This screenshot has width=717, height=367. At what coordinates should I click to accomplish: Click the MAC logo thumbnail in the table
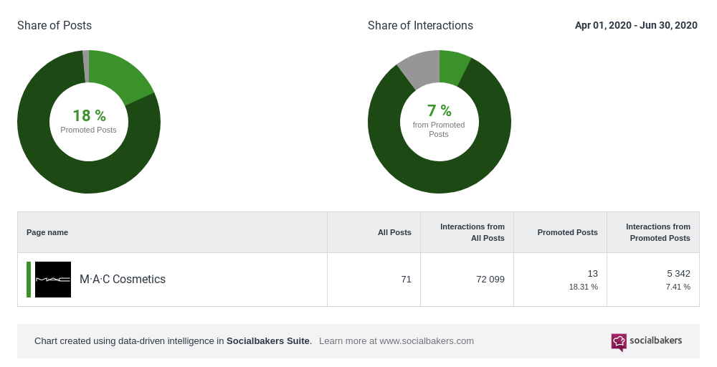(53, 280)
